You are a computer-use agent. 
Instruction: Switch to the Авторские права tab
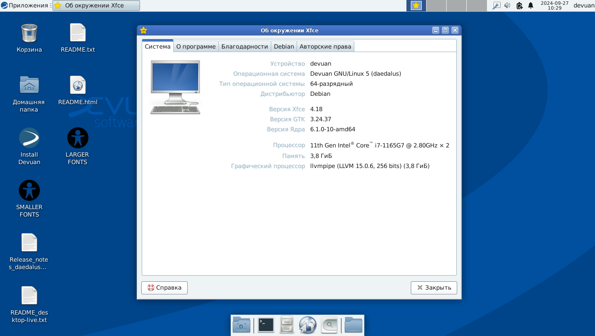point(325,46)
